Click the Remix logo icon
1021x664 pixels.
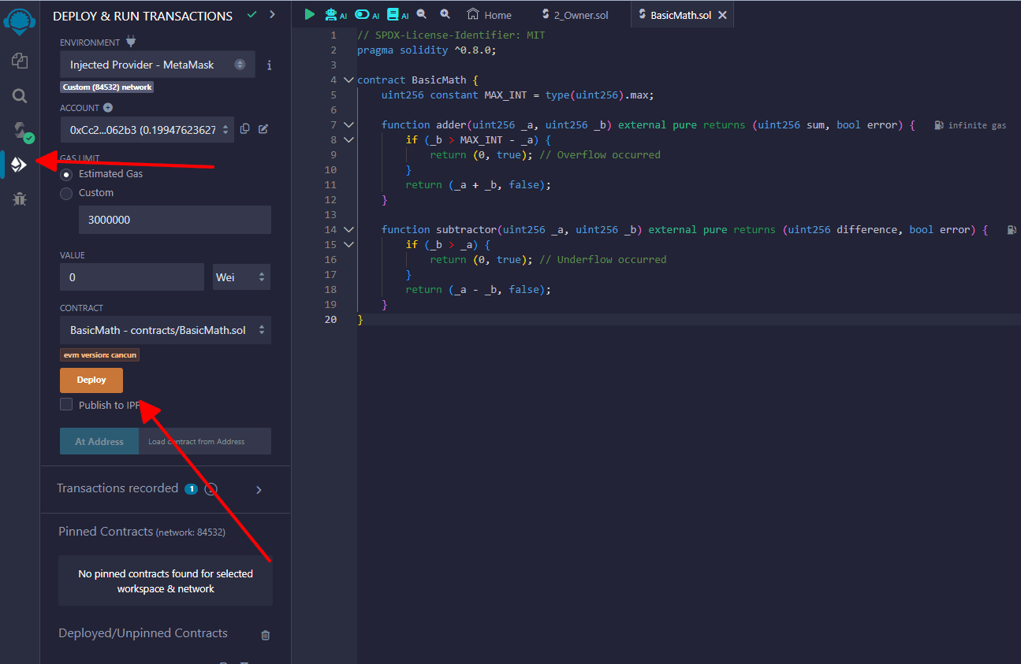[x=20, y=22]
